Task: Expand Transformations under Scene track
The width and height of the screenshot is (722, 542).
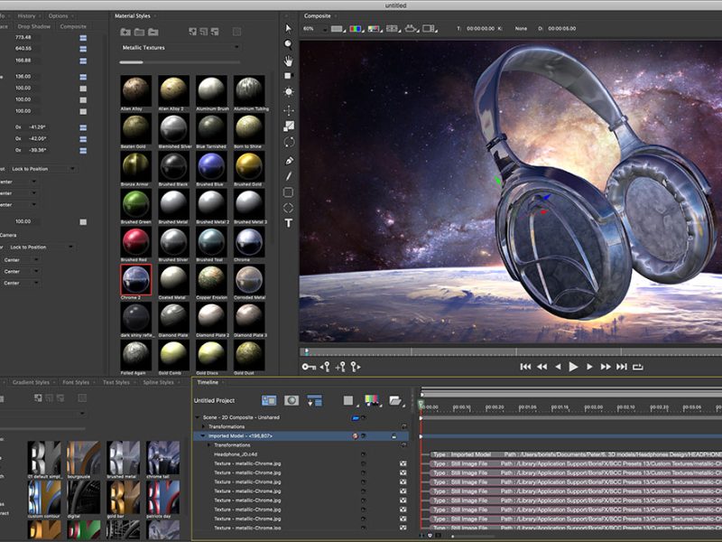Action: tap(204, 426)
